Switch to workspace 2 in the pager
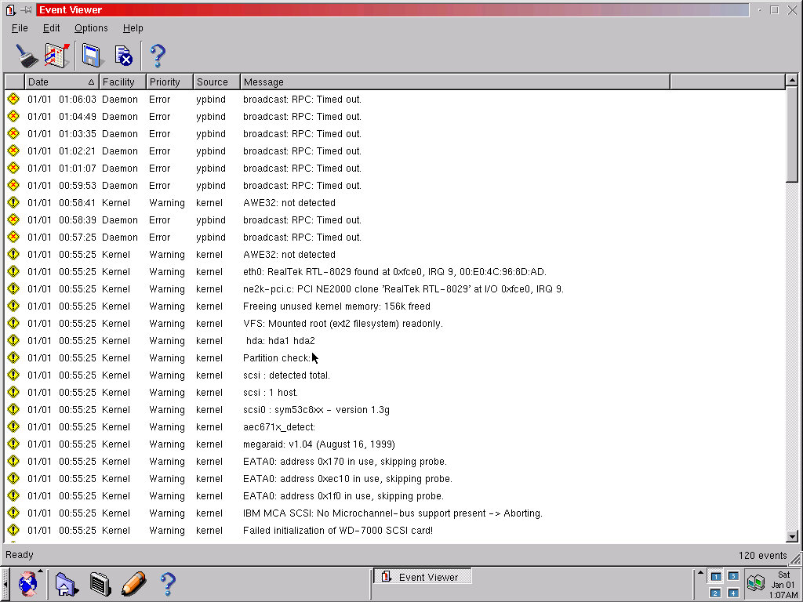The width and height of the screenshot is (803, 602). tap(715, 593)
